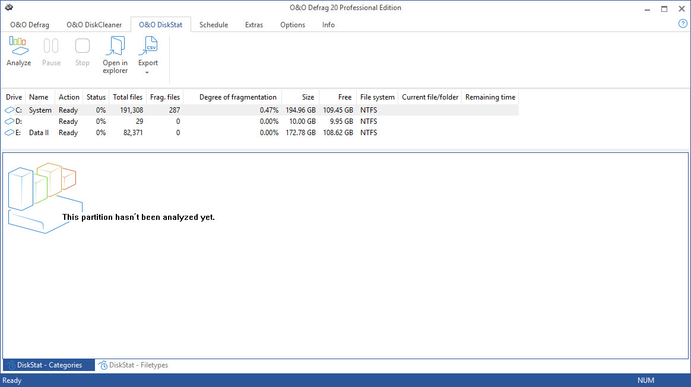Select the D: drive row
Image resolution: width=691 pixels, height=387 pixels.
click(40, 121)
